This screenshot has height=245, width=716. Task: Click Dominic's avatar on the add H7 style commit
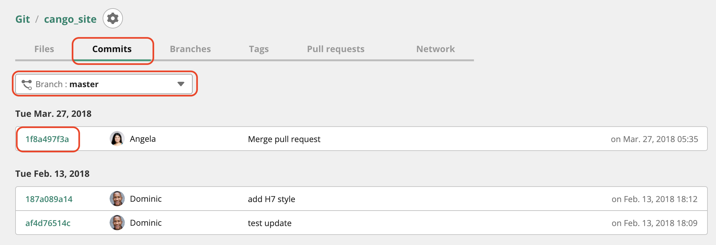(x=117, y=199)
